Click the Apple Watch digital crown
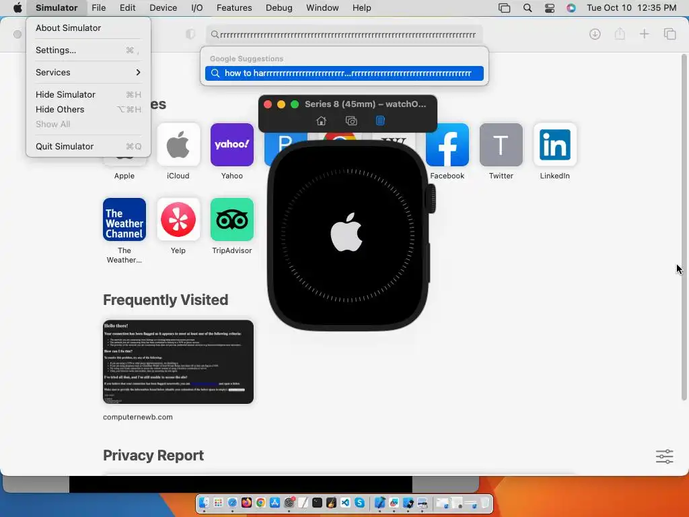 coord(432,199)
